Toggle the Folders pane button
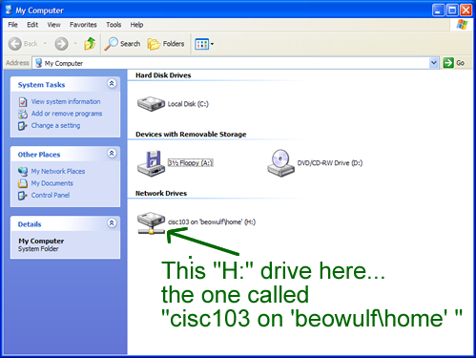476x358 pixels. (166, 44)
